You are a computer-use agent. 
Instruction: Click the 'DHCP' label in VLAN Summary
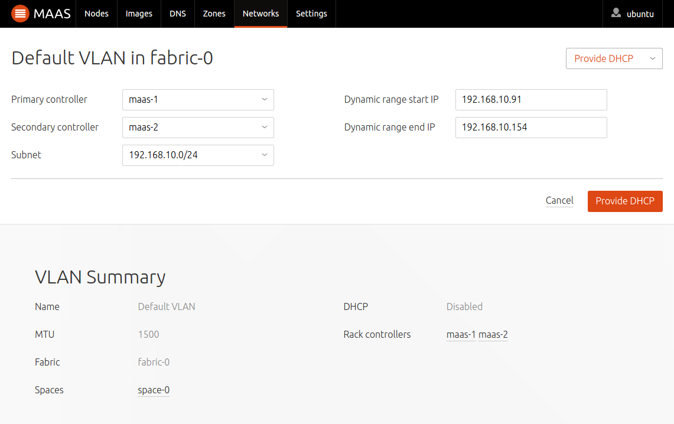tap(356, 306)
